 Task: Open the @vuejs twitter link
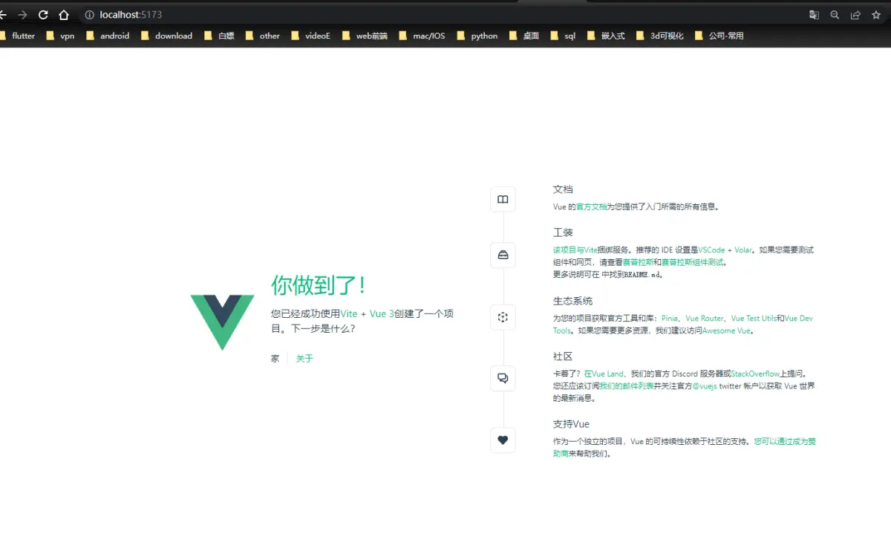pos(705,386)
